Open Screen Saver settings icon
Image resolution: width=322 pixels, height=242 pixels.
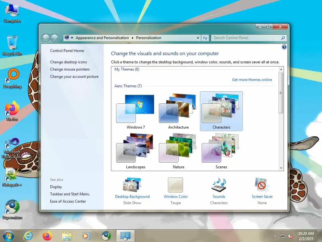262,185
